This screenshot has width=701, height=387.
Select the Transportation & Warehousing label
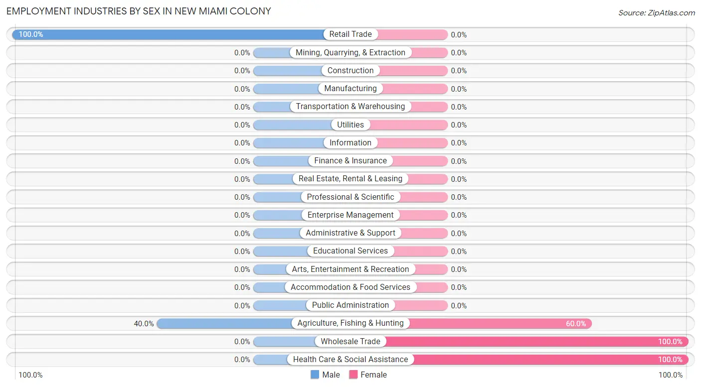350,107
